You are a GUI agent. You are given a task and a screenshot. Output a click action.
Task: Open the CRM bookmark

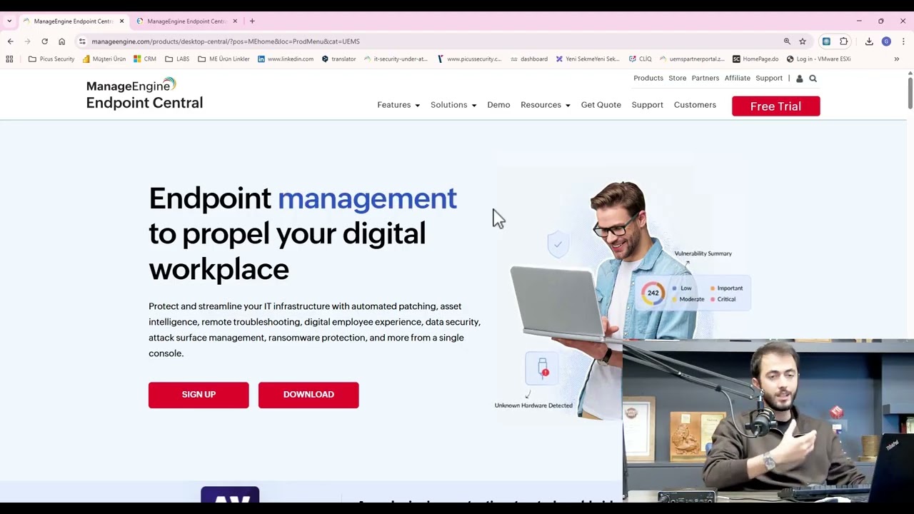pyautogui.click(x=145, y=59)
